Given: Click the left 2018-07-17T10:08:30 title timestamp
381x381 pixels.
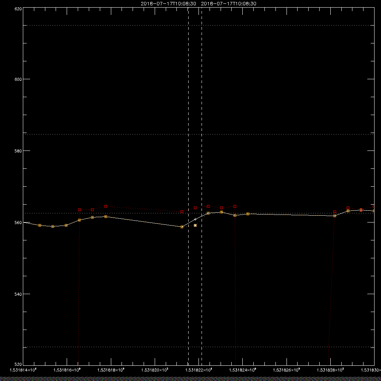Looking at the screenshot, I should click(x=168, y=4).
